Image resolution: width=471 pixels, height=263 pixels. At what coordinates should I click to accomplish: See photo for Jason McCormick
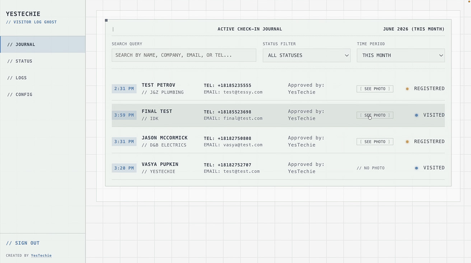click(375, 142)
